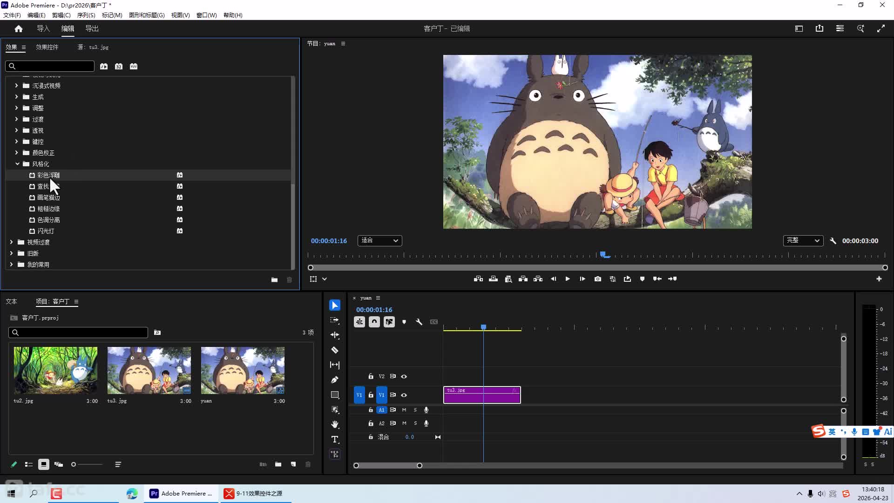
Task: Expand the 调整 effects folder
Action: [17, 108]
